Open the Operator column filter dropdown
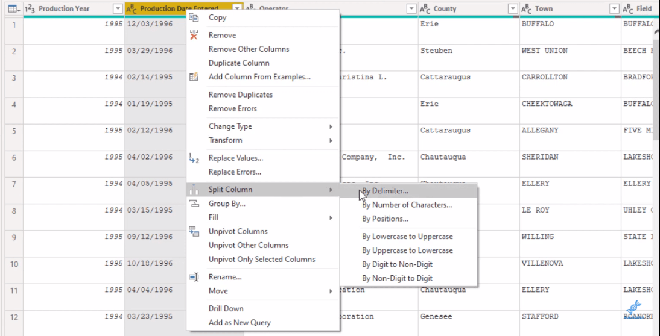The image size is (660, 336). click(411, 9)
